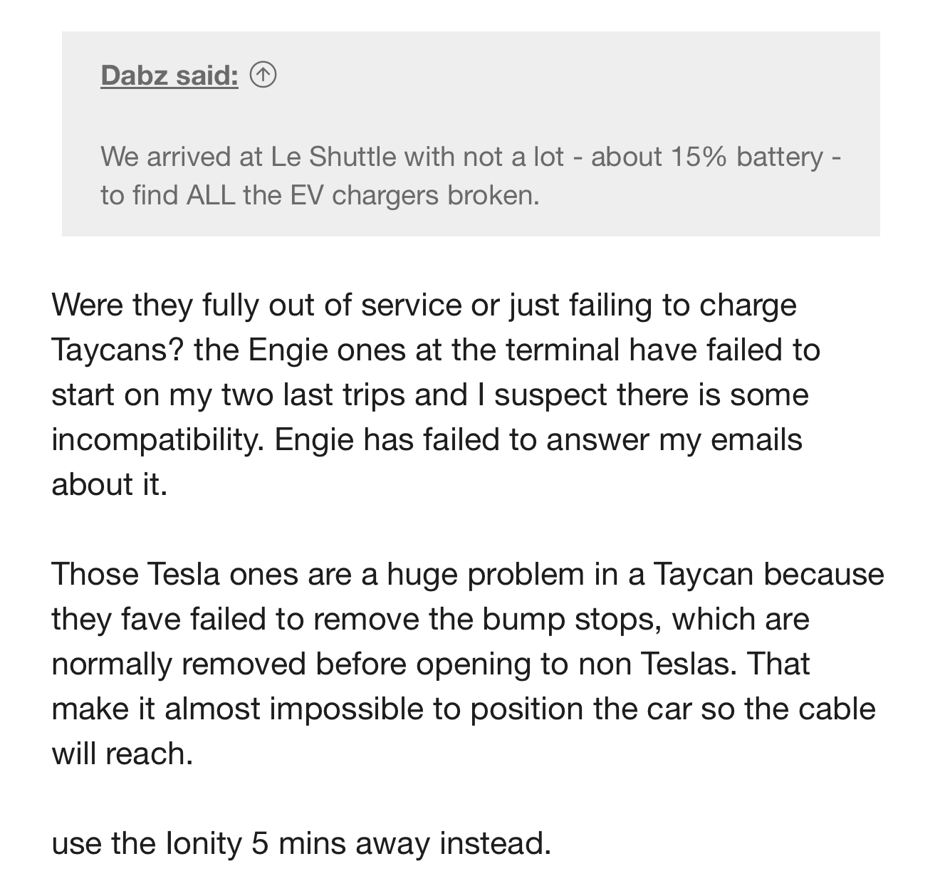Follow the 'Dabz said:' link
The image size is (940, 881).
169,75
